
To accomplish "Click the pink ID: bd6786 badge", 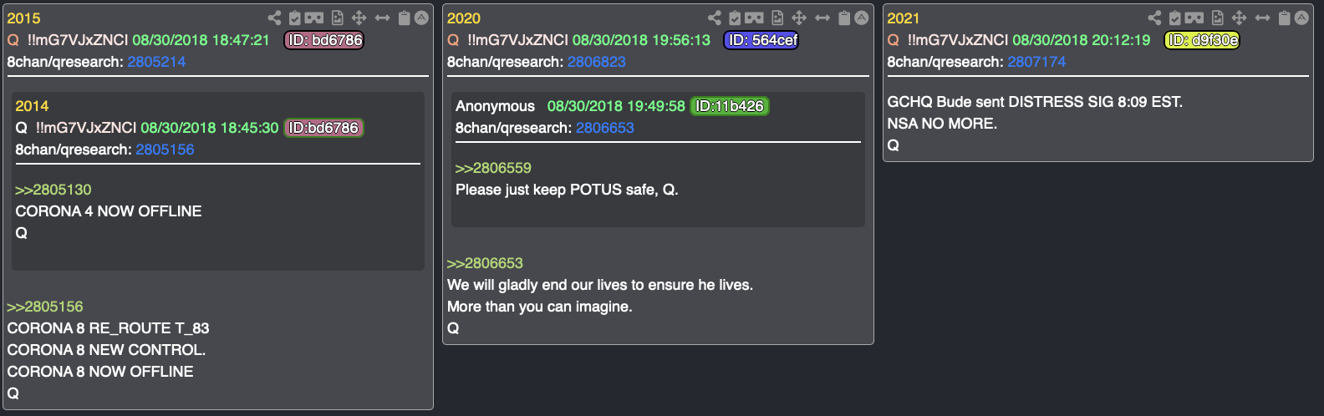I will click(x=324, y=40).
